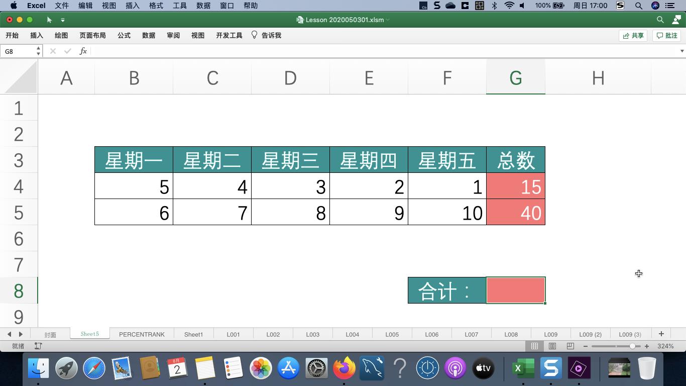The image size is (686, 386).
Task: Open Safari from the Dock
Action: click(95, 368)
